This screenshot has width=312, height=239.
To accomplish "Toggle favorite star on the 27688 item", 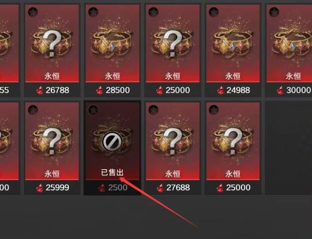I will [154, 110].
